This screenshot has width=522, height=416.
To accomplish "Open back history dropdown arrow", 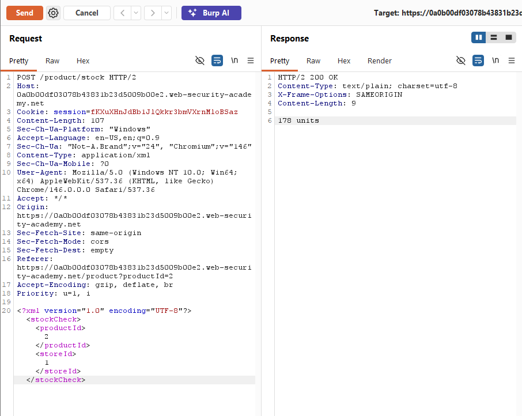I will (x=136, y=13).
